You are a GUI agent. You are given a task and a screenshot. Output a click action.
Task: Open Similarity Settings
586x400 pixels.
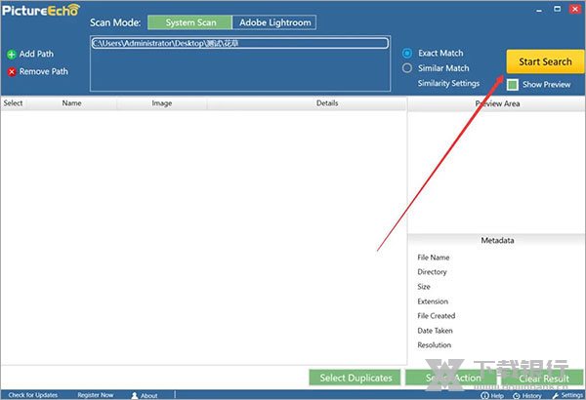click(448, 84)
